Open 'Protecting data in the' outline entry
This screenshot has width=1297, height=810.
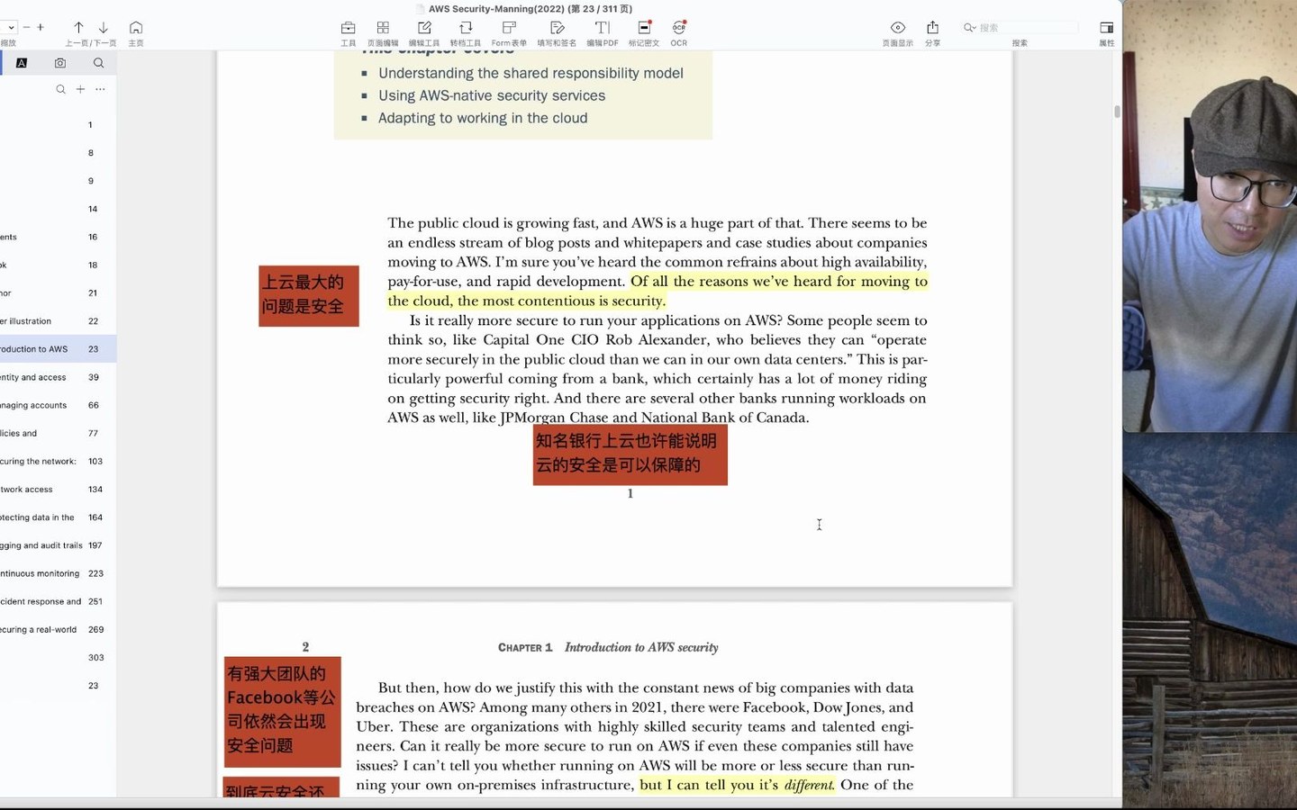59,517
